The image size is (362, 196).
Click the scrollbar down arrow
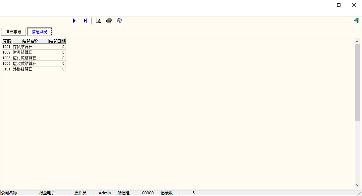point(357,185)
